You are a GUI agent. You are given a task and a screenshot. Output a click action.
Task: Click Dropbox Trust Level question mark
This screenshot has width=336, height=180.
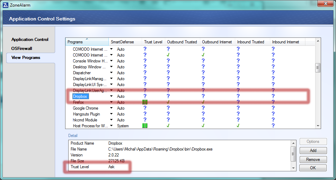click(145, 96)
